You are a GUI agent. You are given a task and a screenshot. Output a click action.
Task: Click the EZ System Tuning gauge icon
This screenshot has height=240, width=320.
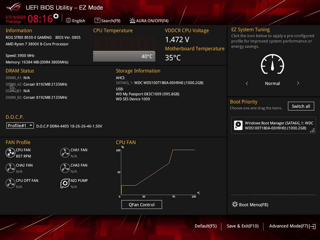coord(272,64)
